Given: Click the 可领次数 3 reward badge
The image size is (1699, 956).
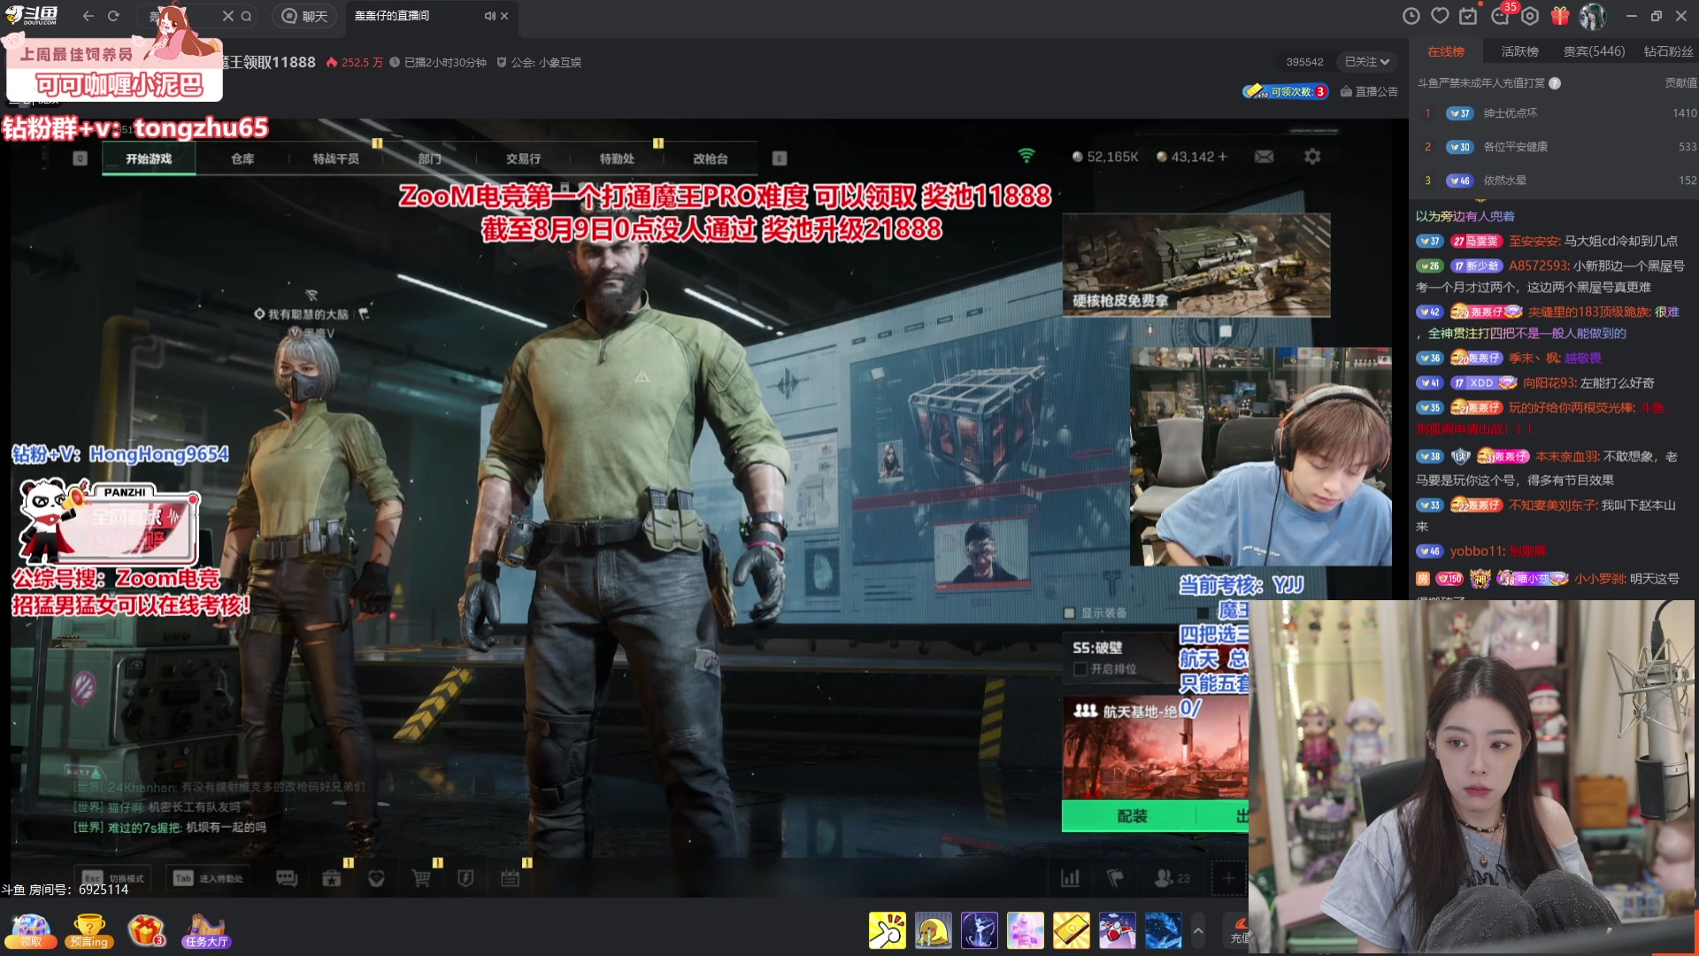Looking at the screenshot, I should coord(1286,91).
